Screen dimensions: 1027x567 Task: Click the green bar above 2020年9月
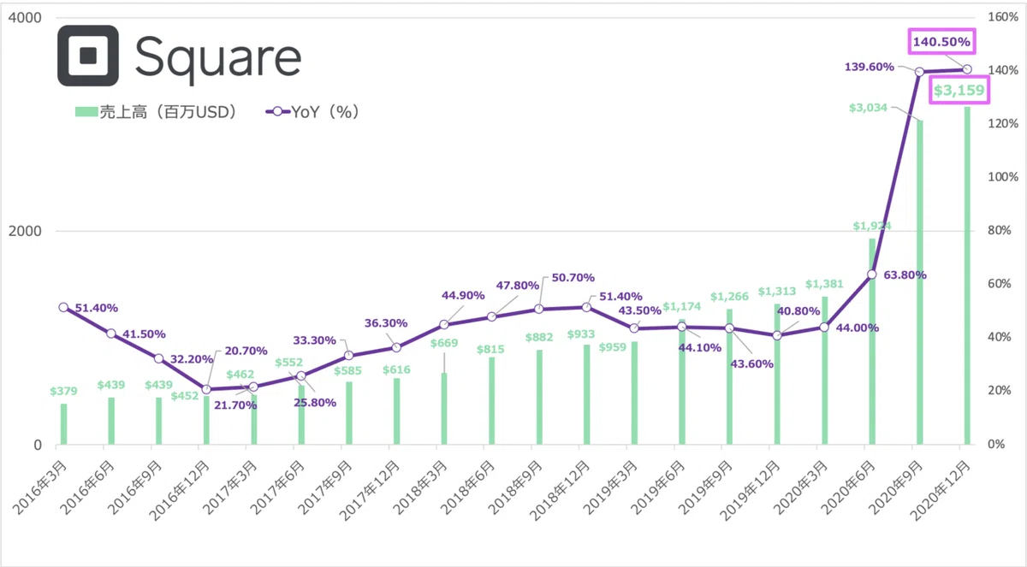[x=920, y=282]
